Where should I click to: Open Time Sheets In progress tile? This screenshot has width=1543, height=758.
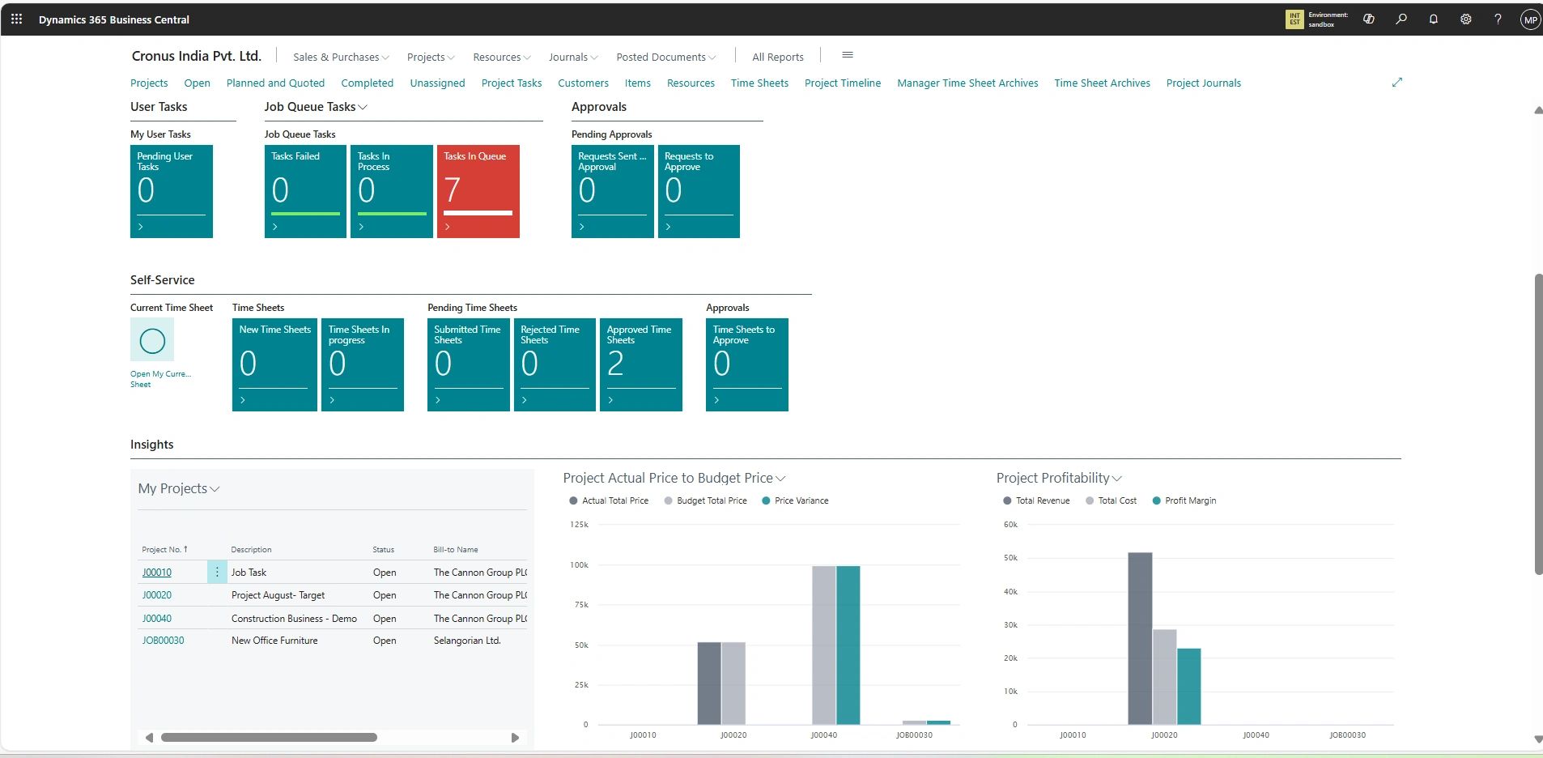coord(363,364)
